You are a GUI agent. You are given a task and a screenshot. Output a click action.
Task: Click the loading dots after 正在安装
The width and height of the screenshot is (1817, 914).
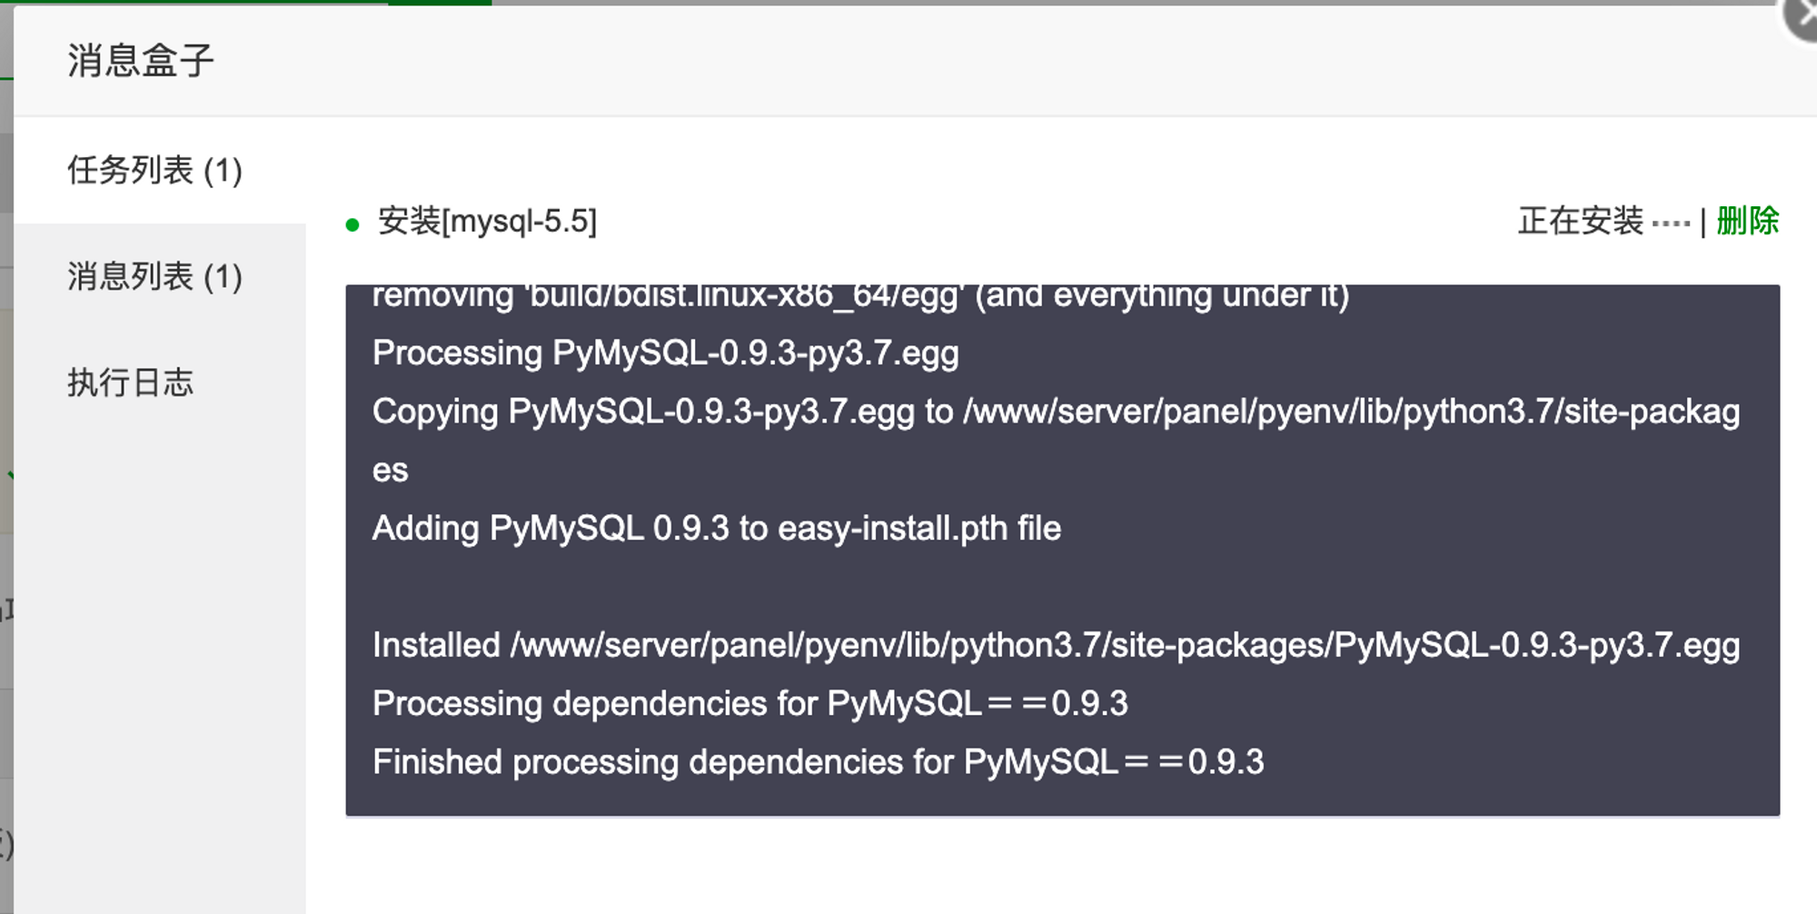click(1670, 223)
